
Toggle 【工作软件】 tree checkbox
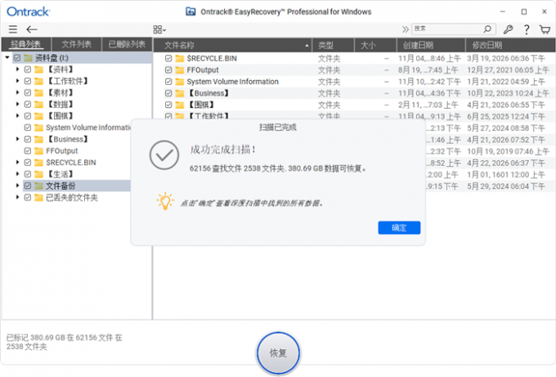pos(28,81)
